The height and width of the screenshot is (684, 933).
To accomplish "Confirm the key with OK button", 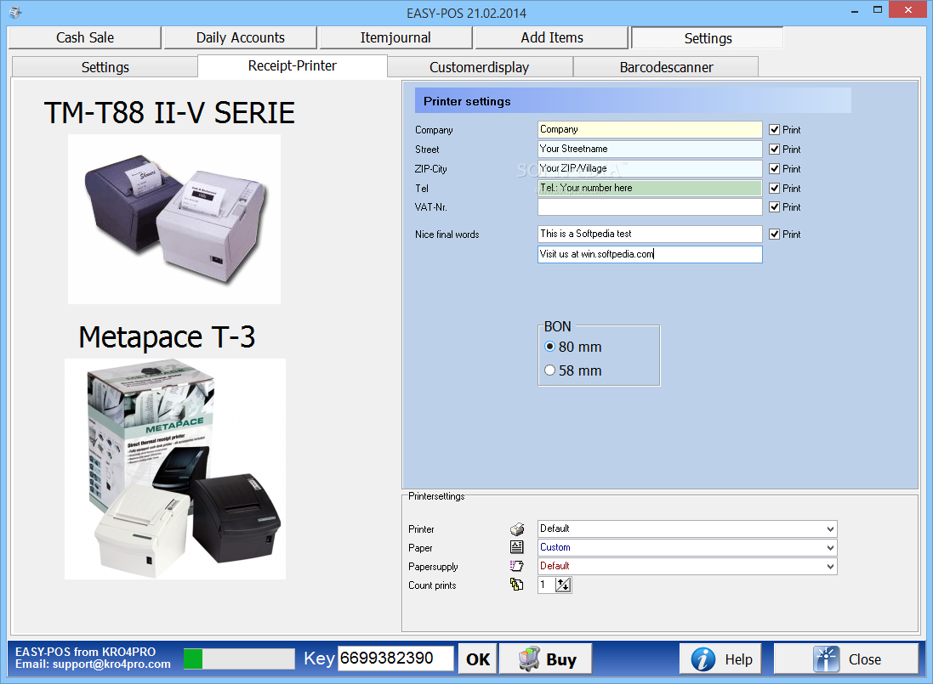I will [x=478, y=659].
